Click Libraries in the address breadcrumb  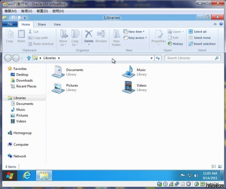[x=49, y=58]
